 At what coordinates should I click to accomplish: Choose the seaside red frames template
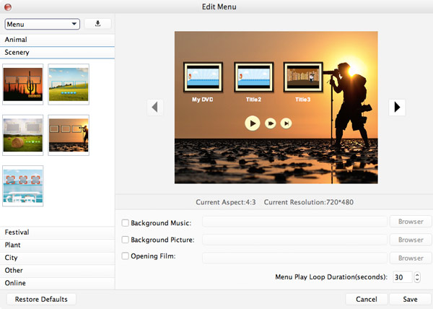pyautogui.click(x=23, y=186)
